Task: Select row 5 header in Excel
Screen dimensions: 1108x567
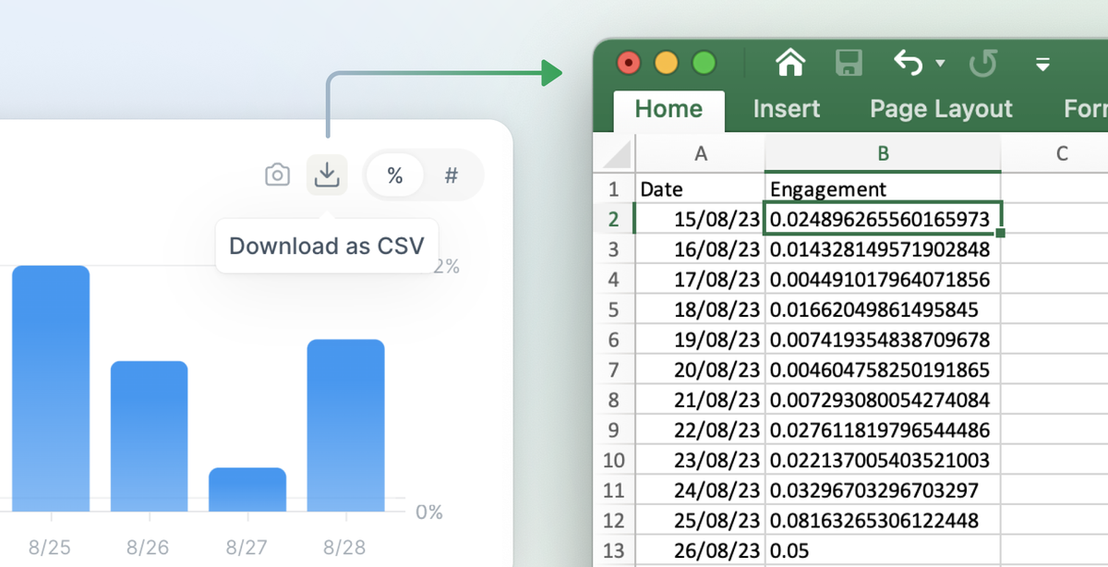Action: [614, 309]
